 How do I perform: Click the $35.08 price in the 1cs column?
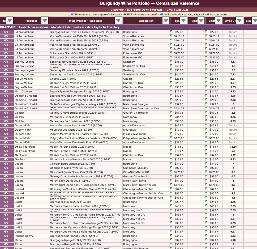tap(179, 244)
